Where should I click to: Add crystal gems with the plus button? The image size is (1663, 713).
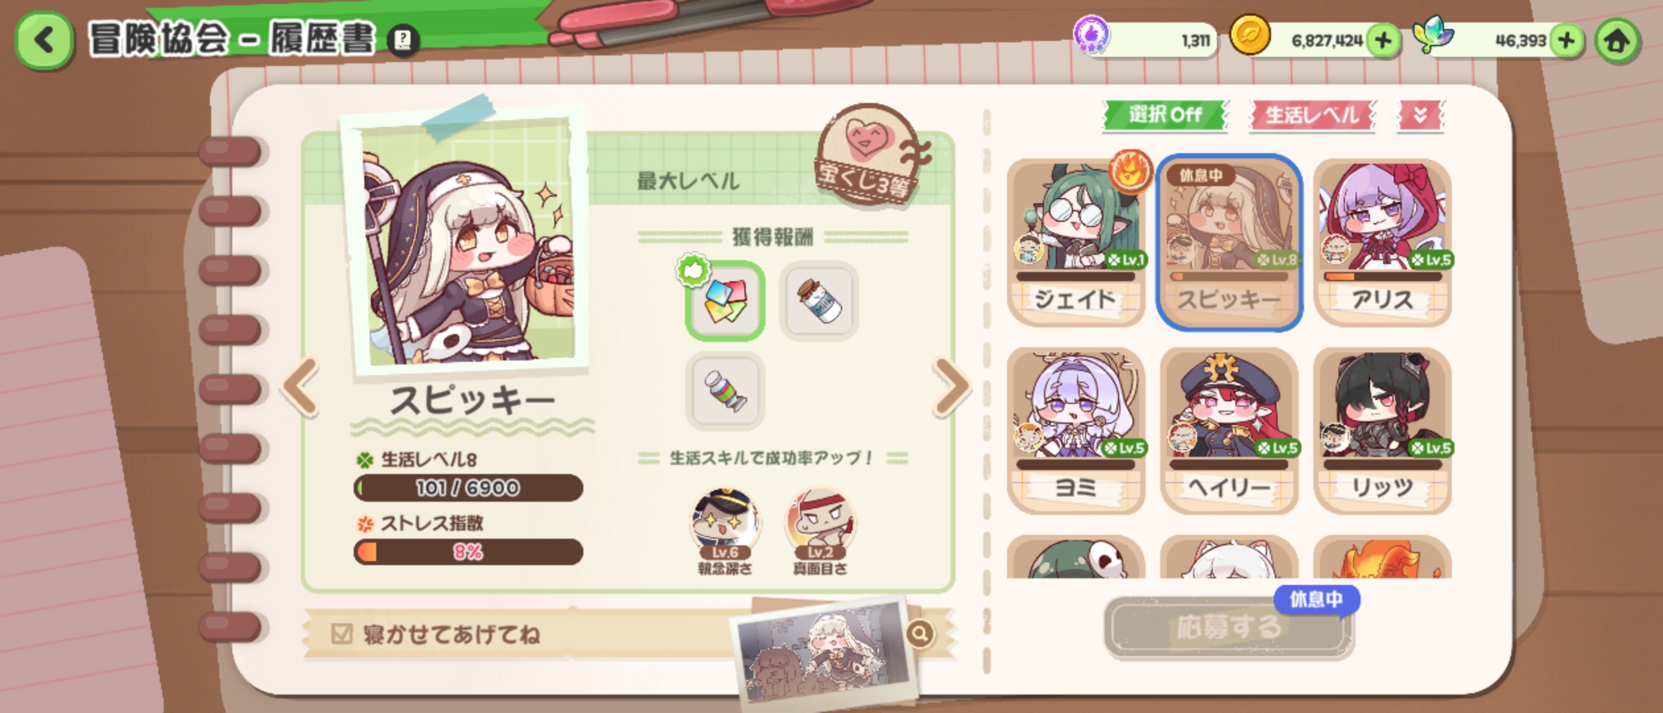1567,41
